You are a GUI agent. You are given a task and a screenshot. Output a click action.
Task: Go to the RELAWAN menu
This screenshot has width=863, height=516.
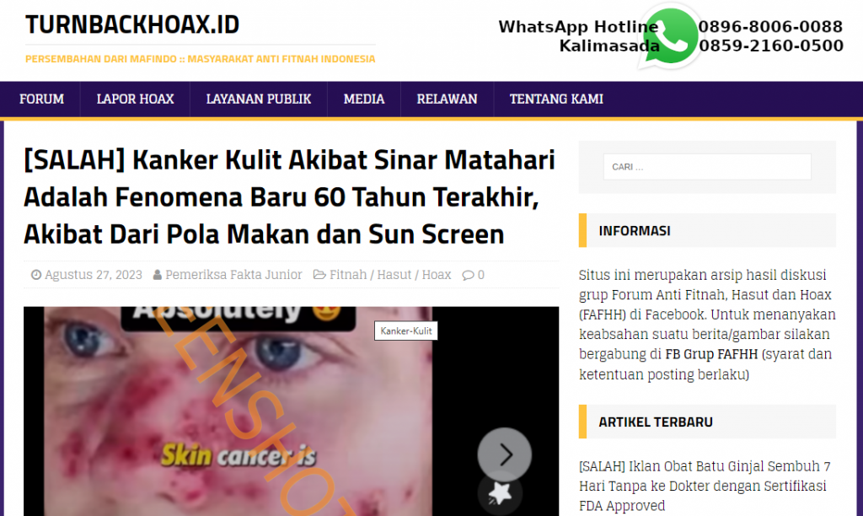pos(447,99)
